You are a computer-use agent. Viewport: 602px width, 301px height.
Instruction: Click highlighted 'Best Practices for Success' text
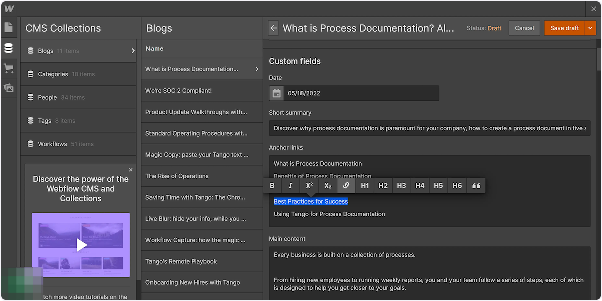(x=311, y=201)
